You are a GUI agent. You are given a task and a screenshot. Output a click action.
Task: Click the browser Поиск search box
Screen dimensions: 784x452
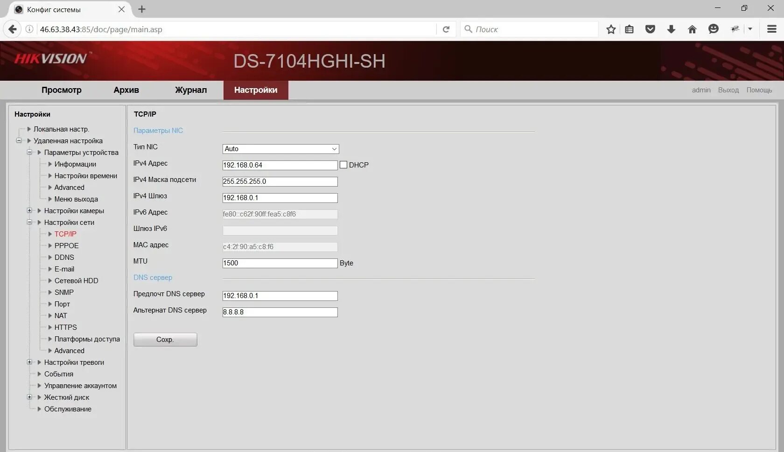pos(530,29)
